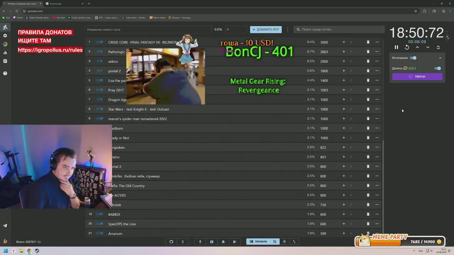Open the Twitch bookmark
This screenshot has height=255, width=454.
[18, 17]
